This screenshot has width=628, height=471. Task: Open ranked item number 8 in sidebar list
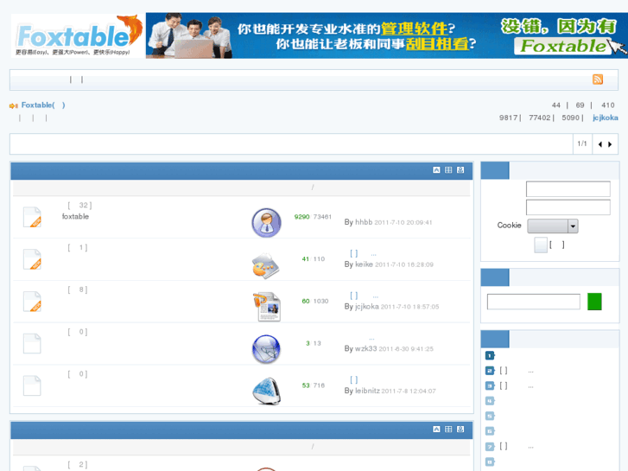(490, 461)
